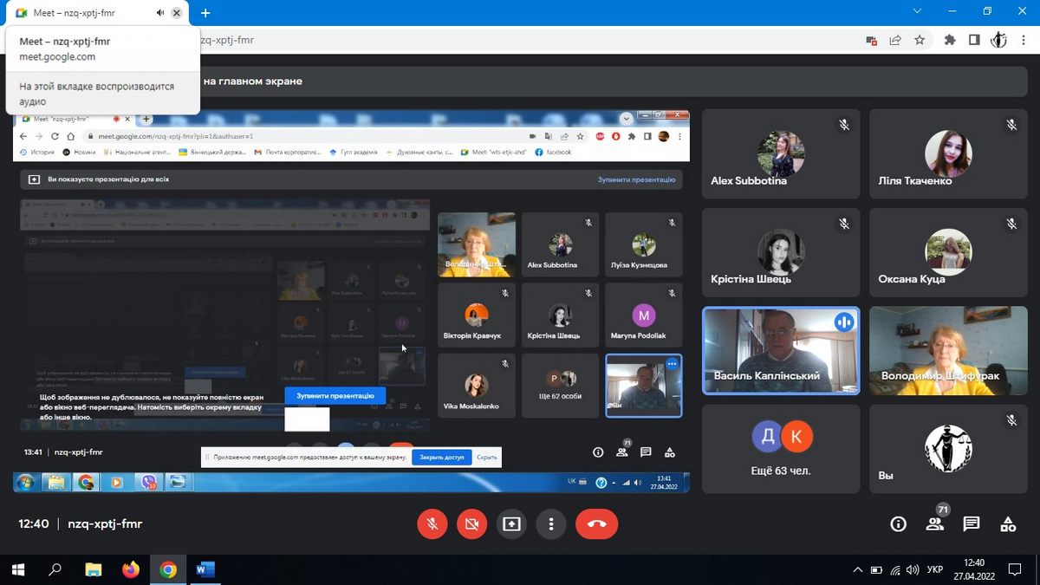Click the "Скрыть" link
The width and height of the screenshot is (1040, 585).
(487, 457)
